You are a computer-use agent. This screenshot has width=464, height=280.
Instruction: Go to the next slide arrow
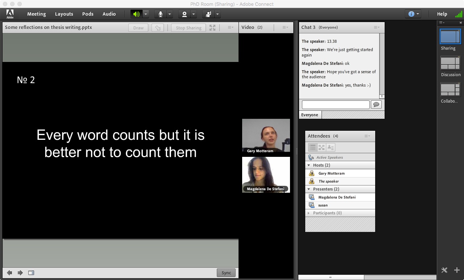(x=20, y=273)
